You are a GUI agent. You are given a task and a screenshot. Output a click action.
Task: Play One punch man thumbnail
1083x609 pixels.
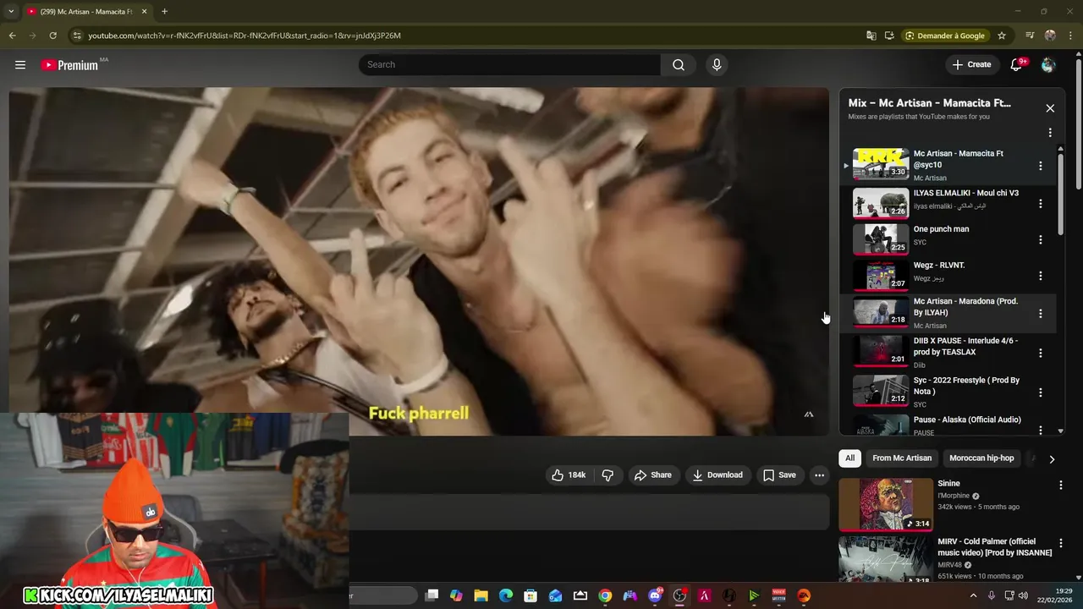click(881, 239)
